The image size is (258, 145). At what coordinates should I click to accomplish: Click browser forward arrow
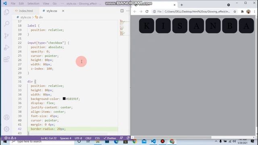click(141, 12)
